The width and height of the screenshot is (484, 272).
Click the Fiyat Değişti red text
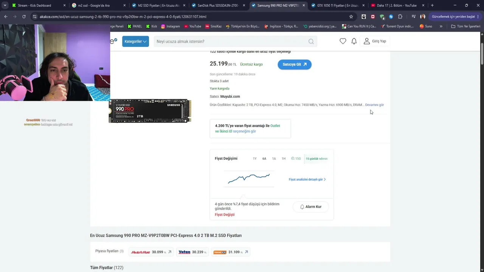(225, 215)
